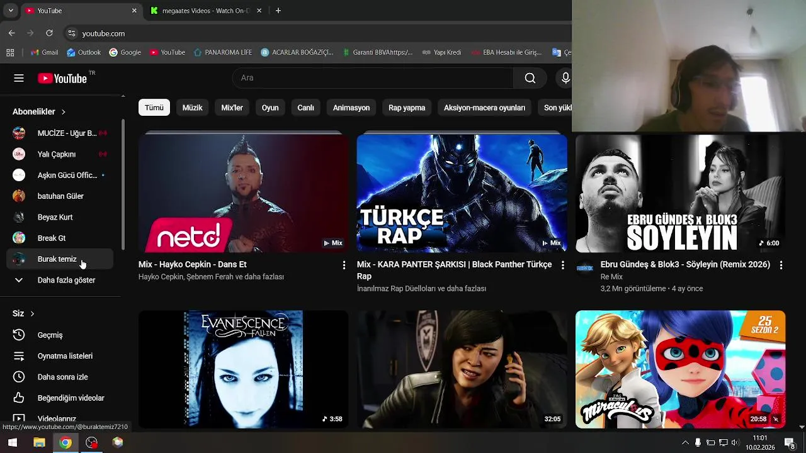Open more options for KARA PANTER mix
The image size is (806, 453).
tap(562, 266)
